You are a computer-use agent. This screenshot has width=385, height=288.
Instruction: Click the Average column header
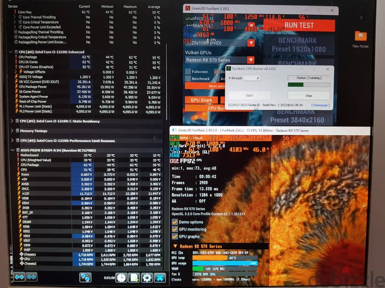pyautogui.click(x=154, y=7)
